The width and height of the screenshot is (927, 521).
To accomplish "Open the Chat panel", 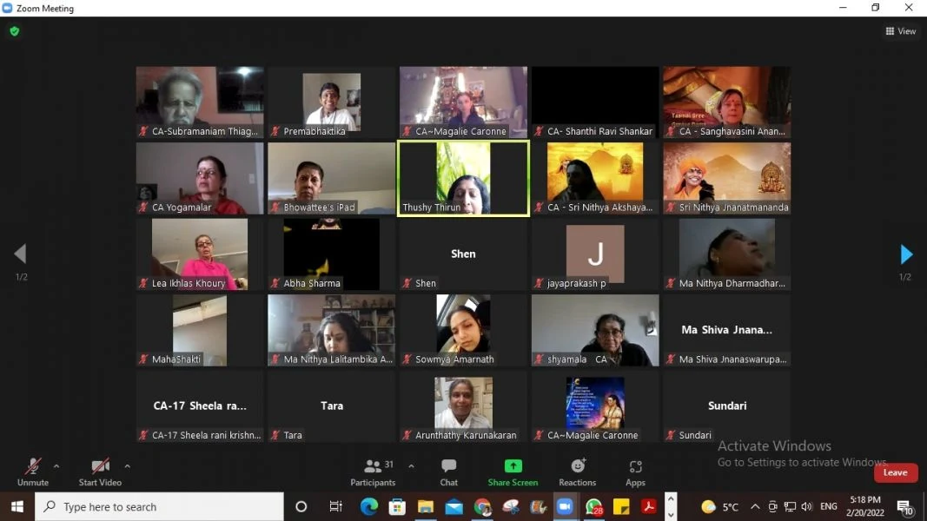I will pyautogui.click(x=448, y=472).
